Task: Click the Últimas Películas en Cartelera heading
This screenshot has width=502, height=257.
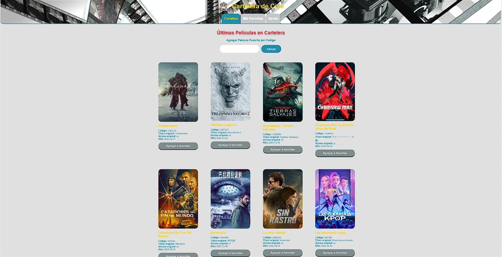Action: [x=251, y=33]
